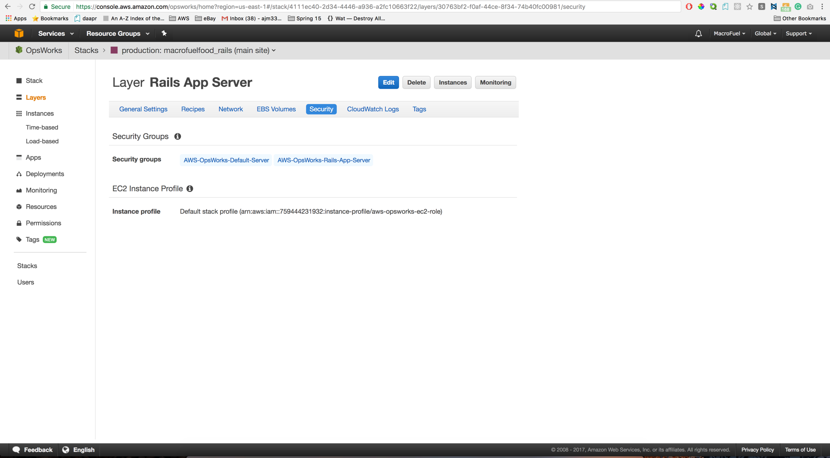Click the Monitoring button near layer title

tap(495, 83)
